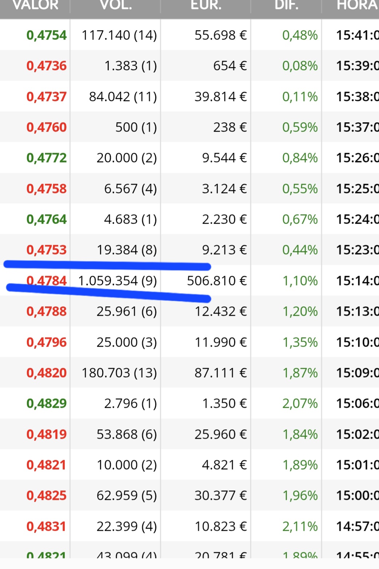Select amount 4.821 €
379x569 pixels.
(x=225, y=465)
